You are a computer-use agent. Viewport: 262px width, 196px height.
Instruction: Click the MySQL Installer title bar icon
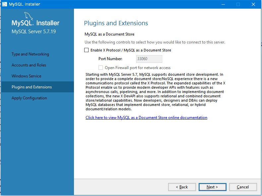point(5,4)
